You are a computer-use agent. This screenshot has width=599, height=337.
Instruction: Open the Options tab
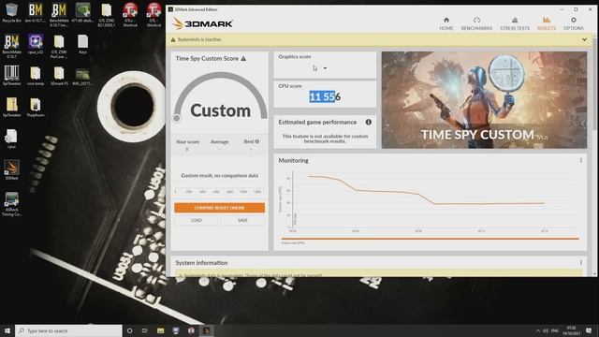point(573,23)
